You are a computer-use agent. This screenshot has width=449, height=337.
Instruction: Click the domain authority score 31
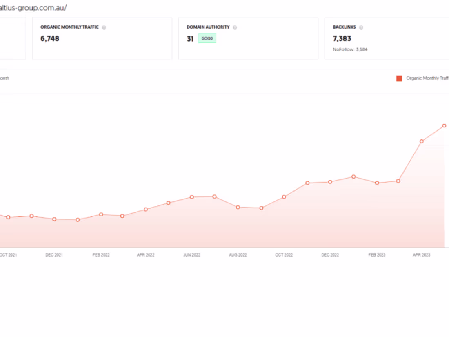(x=190, y=39)
